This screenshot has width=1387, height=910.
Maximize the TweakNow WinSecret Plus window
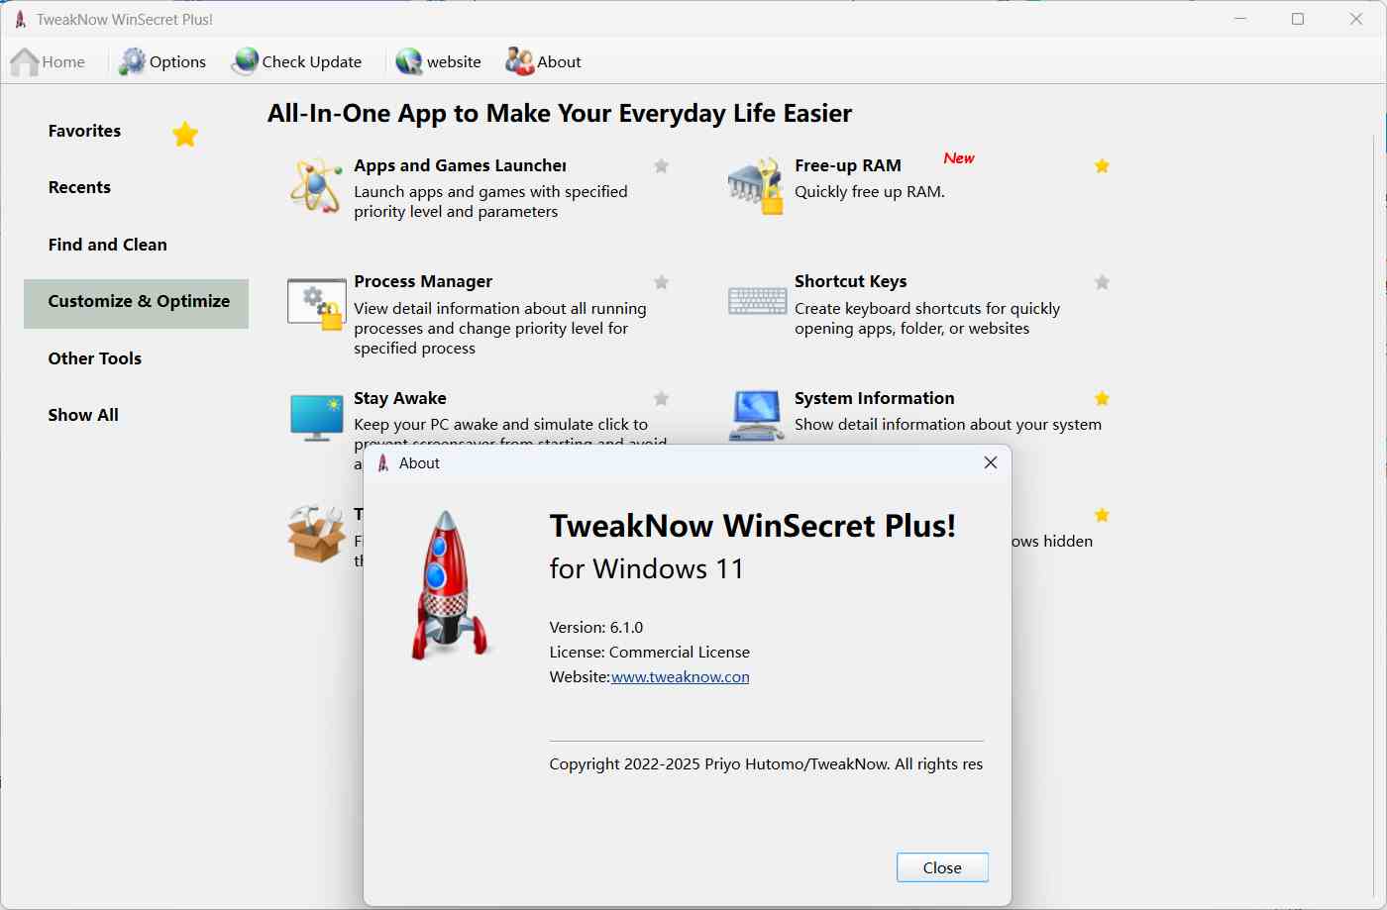(x=1298, y=19)
